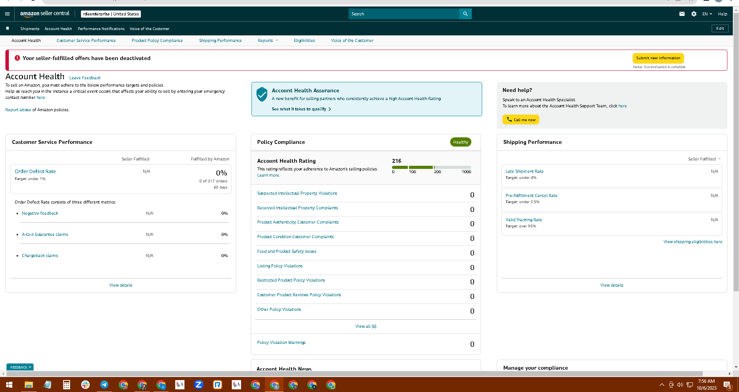Open File Explorer from the taskbar
The height and width of the screenshot is (392, 739).
coord(28,385)
